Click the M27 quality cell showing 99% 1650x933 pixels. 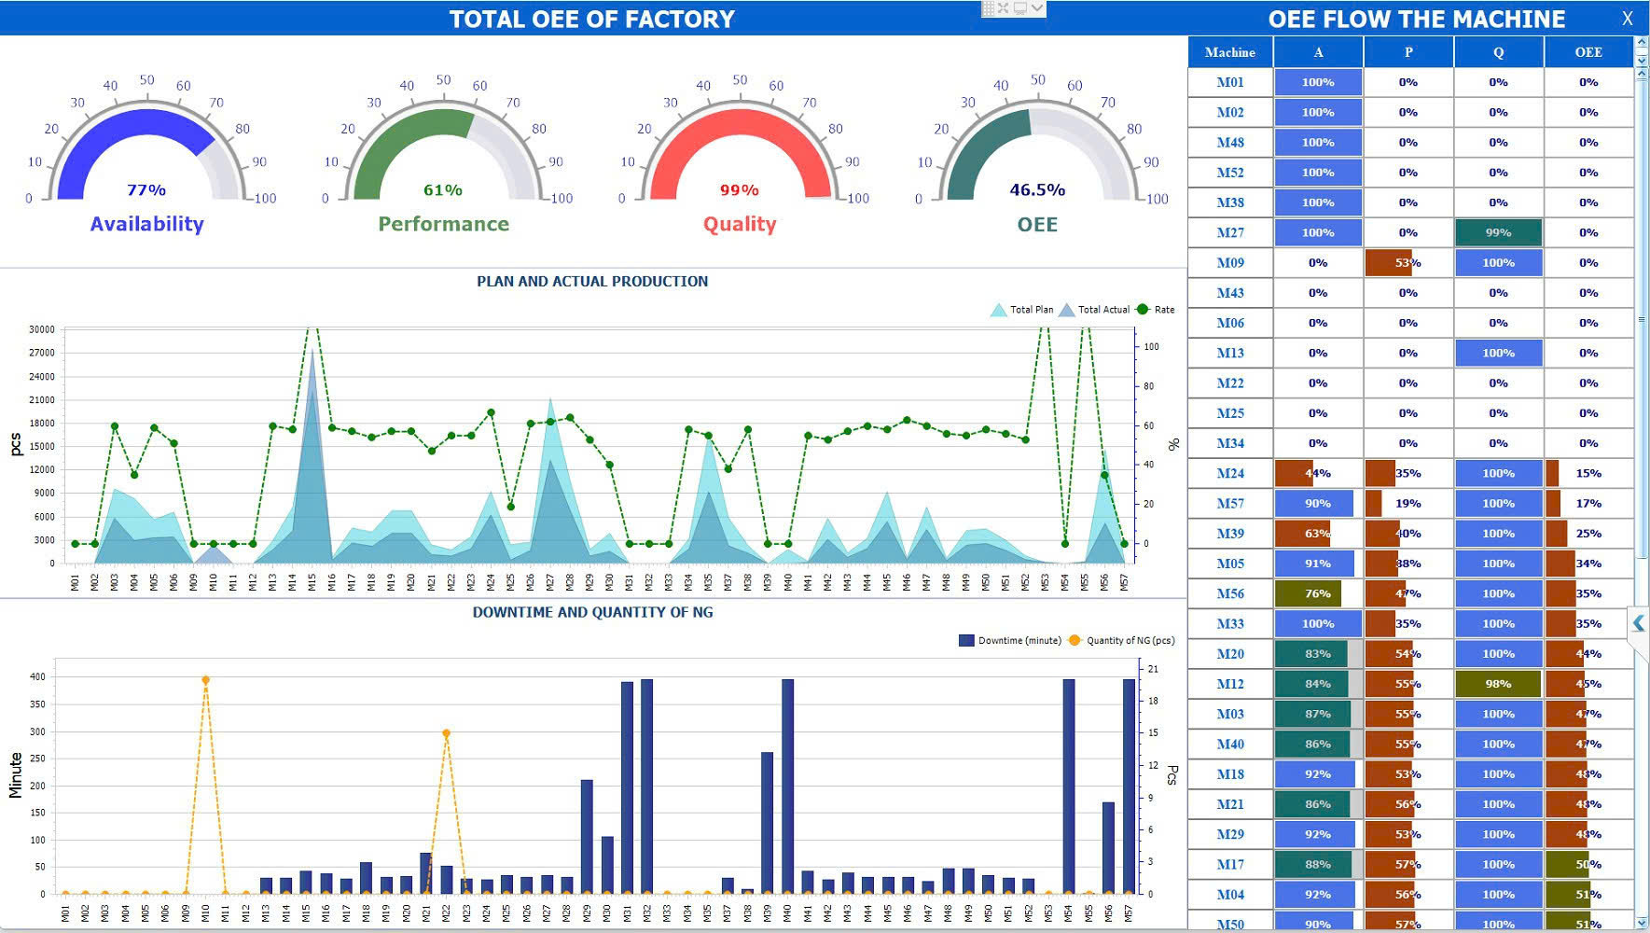coord(1498,233)
